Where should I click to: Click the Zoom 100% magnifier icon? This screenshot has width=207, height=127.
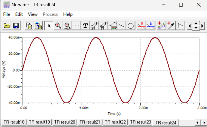pos(67,25)
